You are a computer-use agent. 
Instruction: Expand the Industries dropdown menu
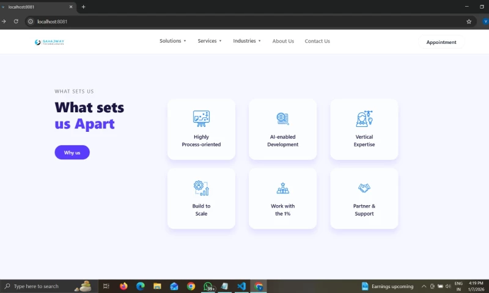[247, 41]
